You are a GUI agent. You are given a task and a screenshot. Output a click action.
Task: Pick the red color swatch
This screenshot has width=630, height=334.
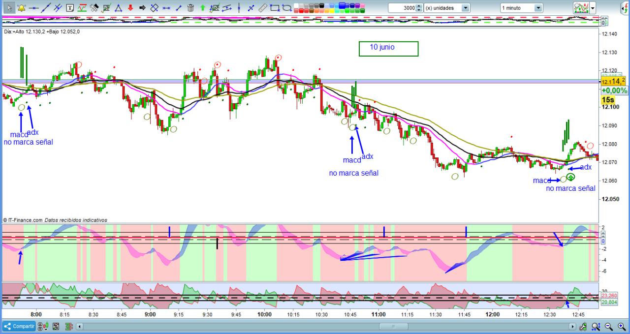point(301,11)
